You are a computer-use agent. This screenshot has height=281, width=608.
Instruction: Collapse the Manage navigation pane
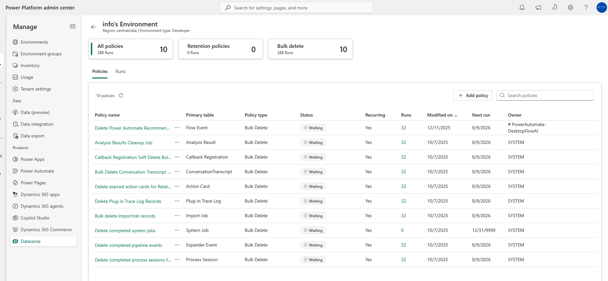click(x=73, y=26)
